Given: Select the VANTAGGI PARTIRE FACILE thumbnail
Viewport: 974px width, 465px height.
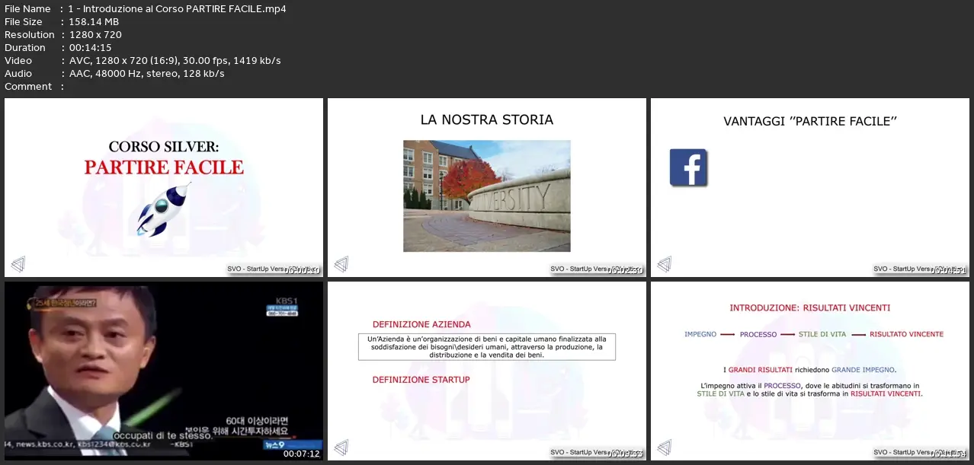Looking at the screenshot, I should point(810,187).
